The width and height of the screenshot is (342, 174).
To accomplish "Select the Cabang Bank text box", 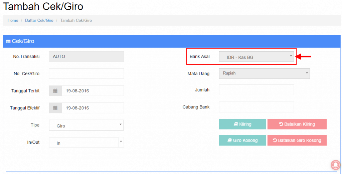I will (256, 107).
